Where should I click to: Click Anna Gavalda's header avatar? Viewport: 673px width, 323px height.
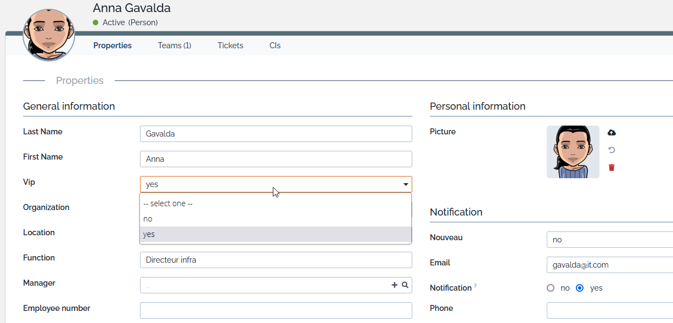(x=49, y=34)
